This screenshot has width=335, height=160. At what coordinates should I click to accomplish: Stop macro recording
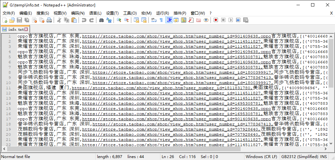[223, 20]
